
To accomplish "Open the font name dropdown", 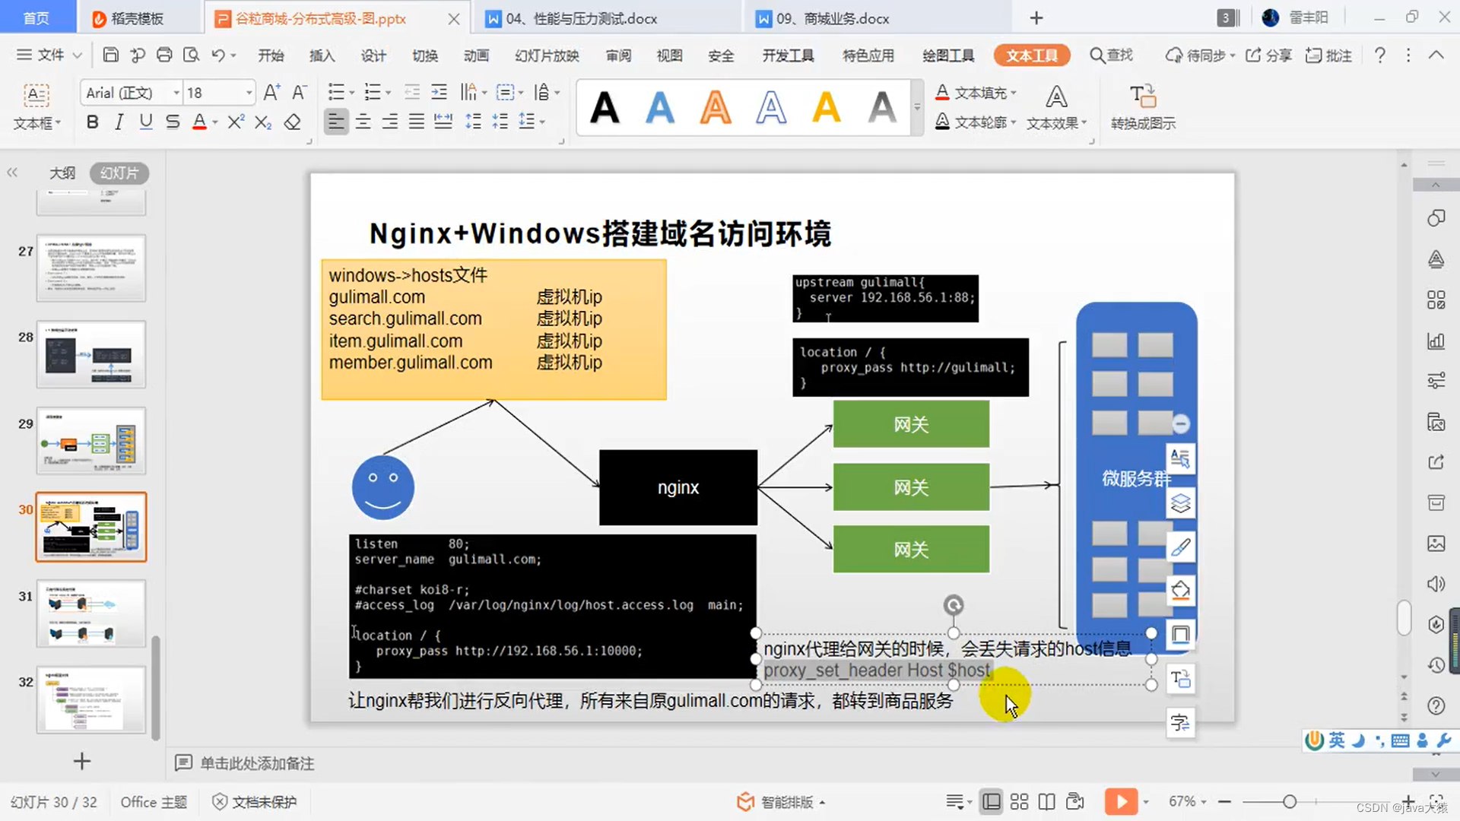I will (x=176, y=93).
